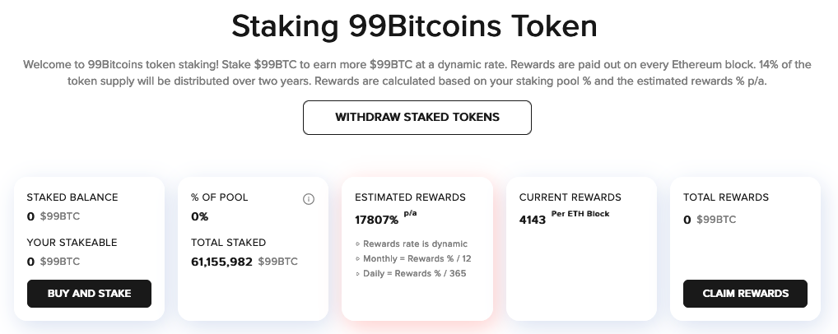Click the Total Staked label

coord(228,243)
